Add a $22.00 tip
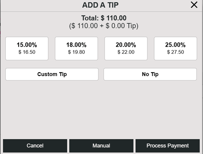Screen dimensions: 203x154 pos(126,52)
